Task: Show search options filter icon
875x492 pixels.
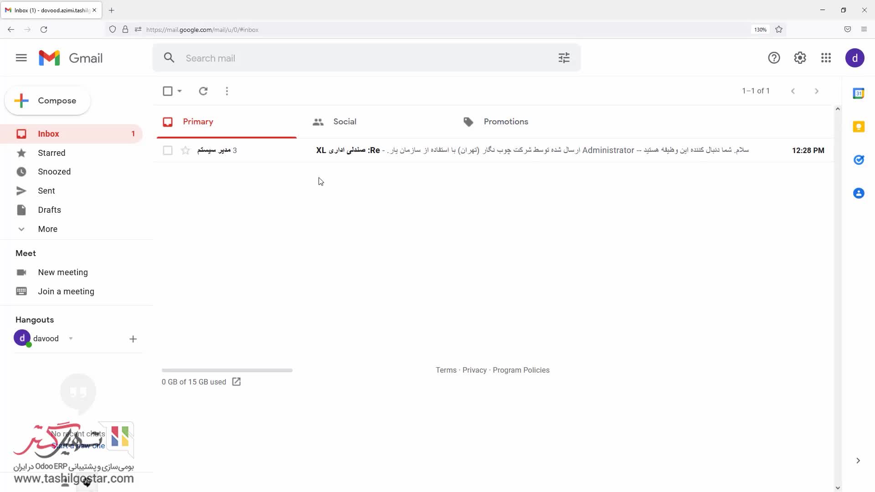Action: [x=564, y=58]
